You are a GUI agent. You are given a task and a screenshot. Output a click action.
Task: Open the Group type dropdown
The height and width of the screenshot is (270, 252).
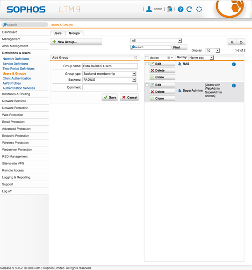coord(109,74)
